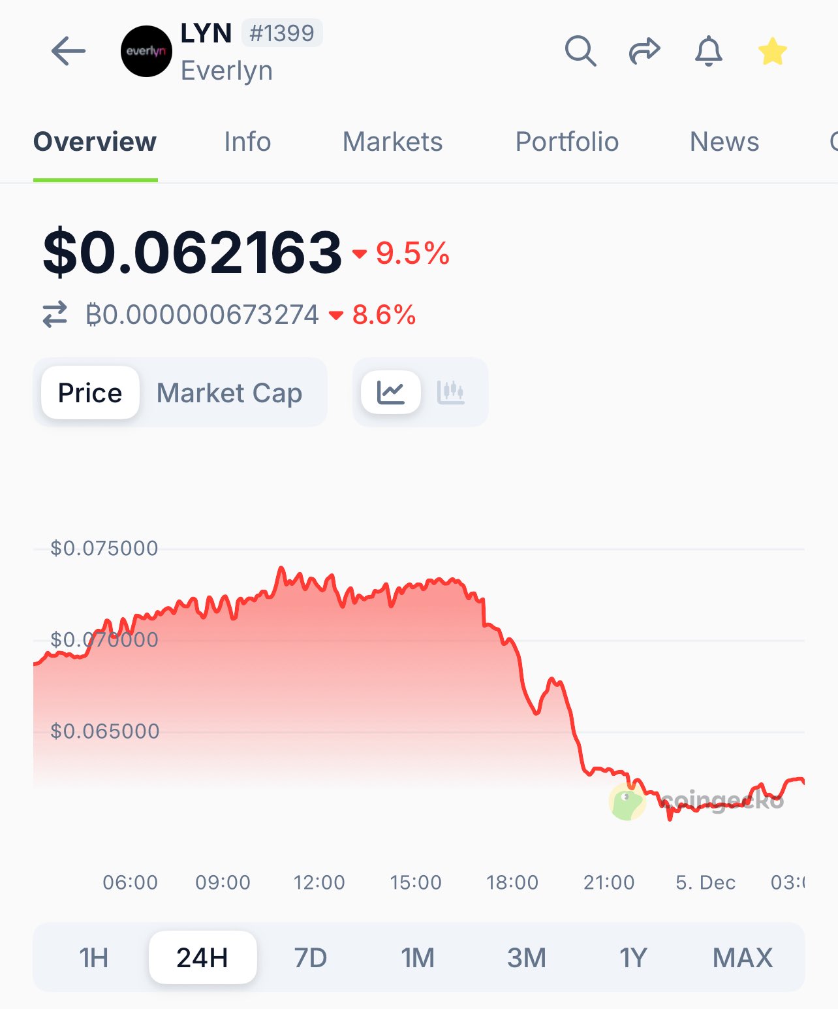Open the search magnifier icon
The width and height of the screenshot is (838, 1009).
580,51
